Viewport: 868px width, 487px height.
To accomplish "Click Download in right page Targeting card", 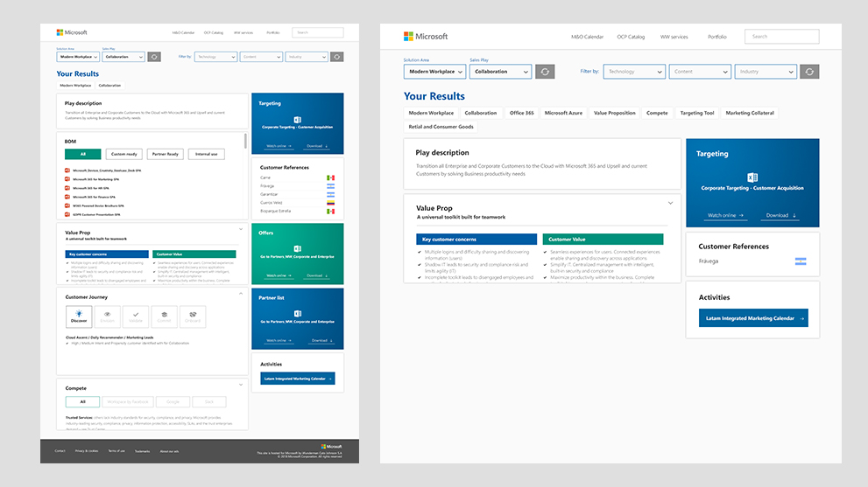I will click(780, 216).
